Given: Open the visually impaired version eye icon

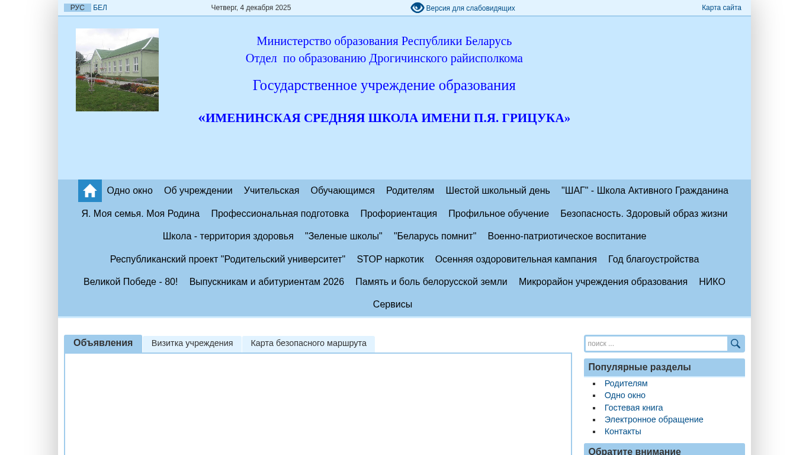Looking at the screenshot, I should click(418, 8).
